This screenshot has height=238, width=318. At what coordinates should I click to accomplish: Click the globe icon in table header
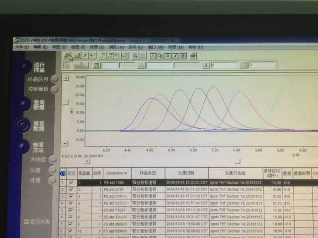tap(63, 173)
